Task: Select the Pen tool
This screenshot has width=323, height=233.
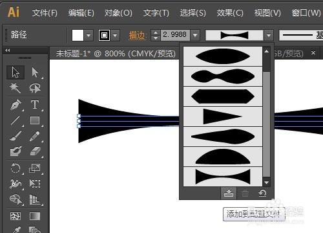Action: click(16, 105)
